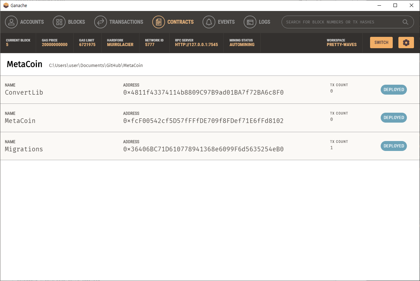View the LOGS tab label
The width and height of the screenshot is (420, 281).
point(265,22)
